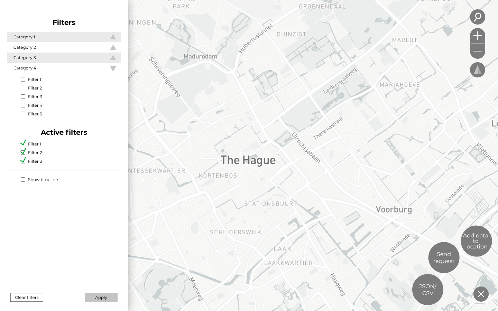The height and width of the screenshot is (311, 498).
Task: Click the Scheveningseweg road label
Action: (165, 77)
